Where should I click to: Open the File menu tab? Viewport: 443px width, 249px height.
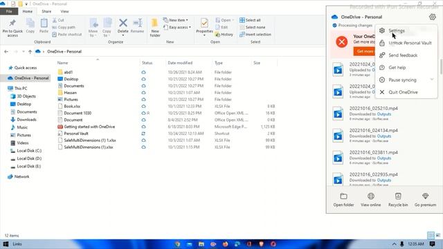coord(9,11)
